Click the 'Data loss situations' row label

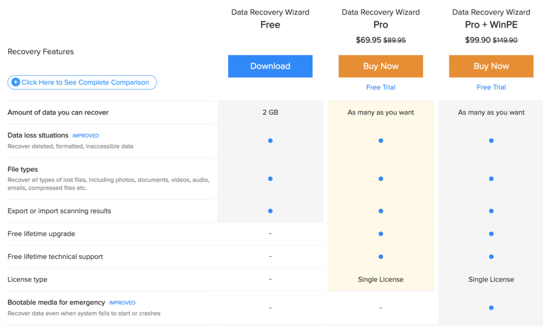pos(38,135)
